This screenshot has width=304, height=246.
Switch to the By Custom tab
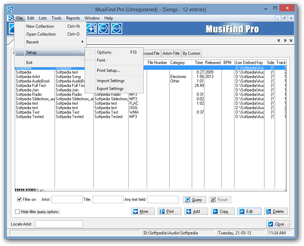pos(191,53)
